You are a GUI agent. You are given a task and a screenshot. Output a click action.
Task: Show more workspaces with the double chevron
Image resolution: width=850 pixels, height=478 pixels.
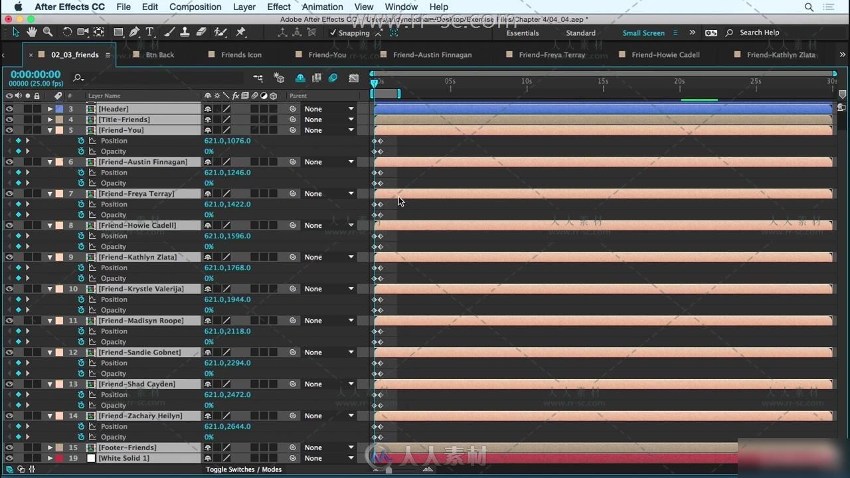point(692,33)
